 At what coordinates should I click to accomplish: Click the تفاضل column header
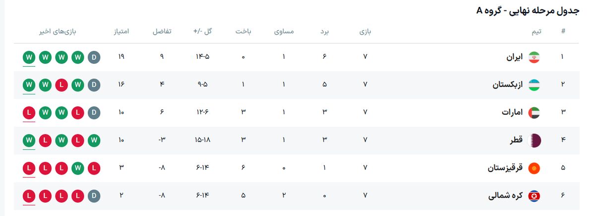click(162, 32)
